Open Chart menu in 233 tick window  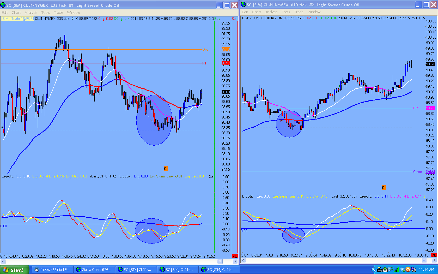pos(16,13)
